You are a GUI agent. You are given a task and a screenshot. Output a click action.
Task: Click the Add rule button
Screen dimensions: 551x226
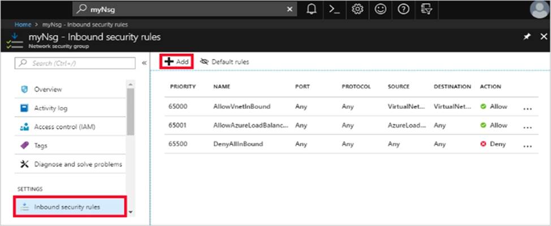[x=177, y=62]
